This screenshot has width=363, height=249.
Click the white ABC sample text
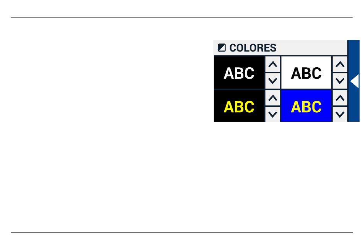coord(239,73)
